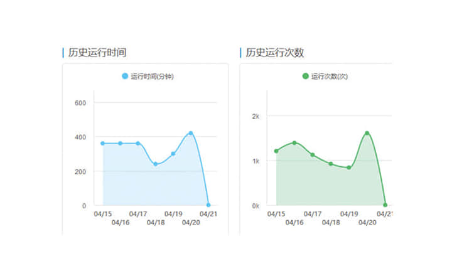The image size is (452, 271).
Task: Select the 04/17 point on the green chart
Action: [x=313, y=155]
